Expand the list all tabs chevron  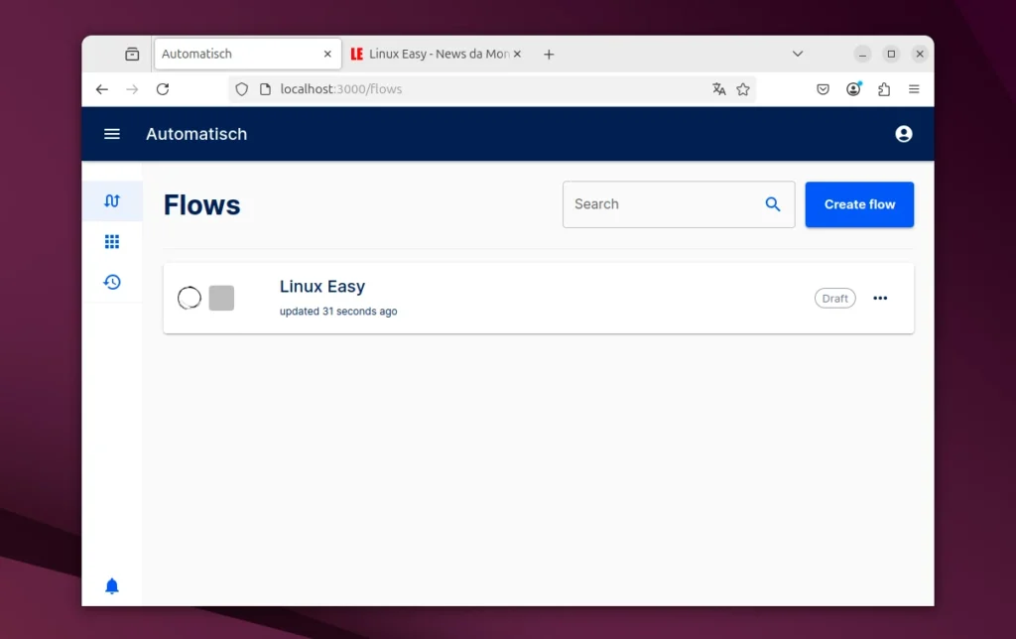click(798, 54)
